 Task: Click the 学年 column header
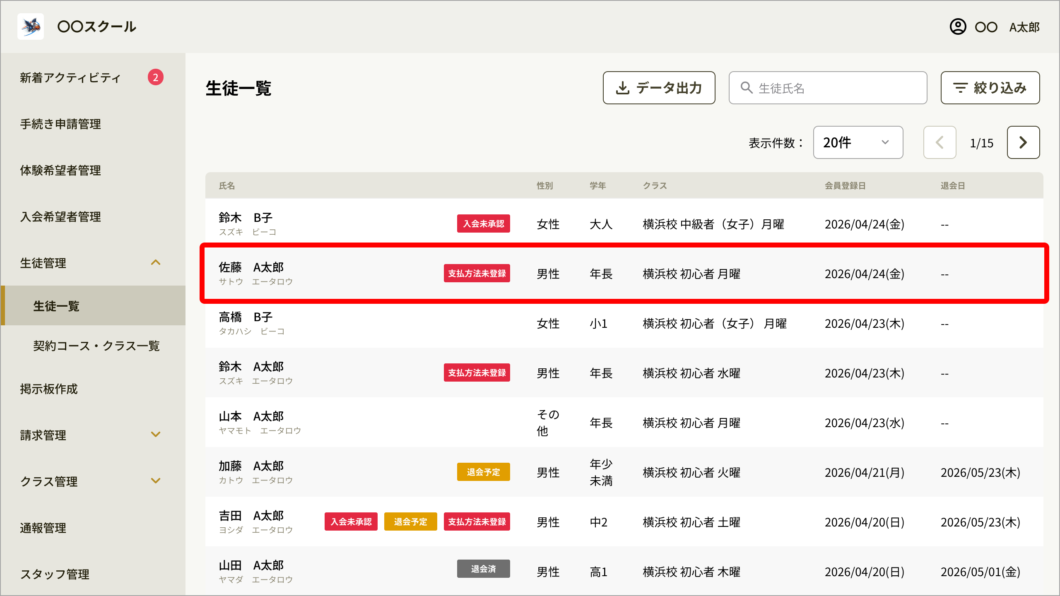click(598, 186)
